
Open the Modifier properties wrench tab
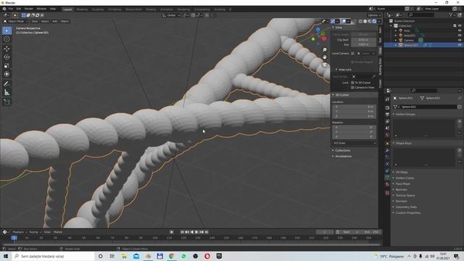point(387,150)
